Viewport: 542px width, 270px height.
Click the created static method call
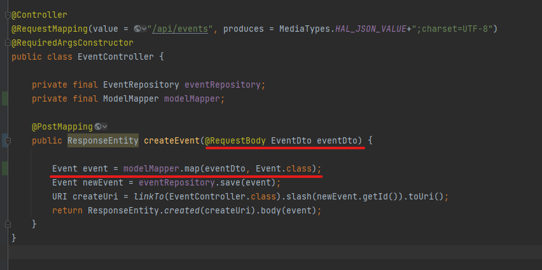tap(182, 210)
